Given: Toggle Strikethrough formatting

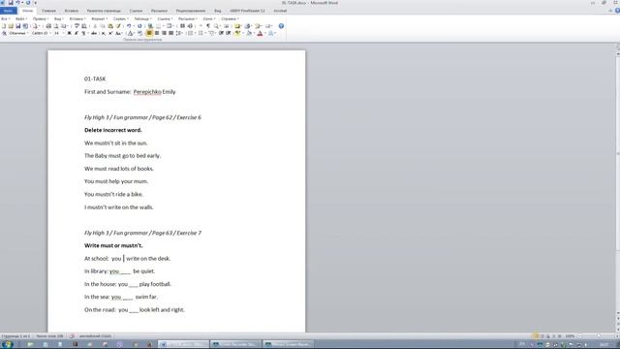Looking at the screenshot, I should click(x=94, y=33).
